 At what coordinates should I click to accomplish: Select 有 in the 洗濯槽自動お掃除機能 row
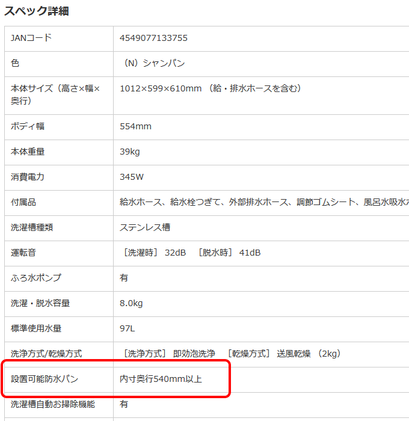point(124,404)
